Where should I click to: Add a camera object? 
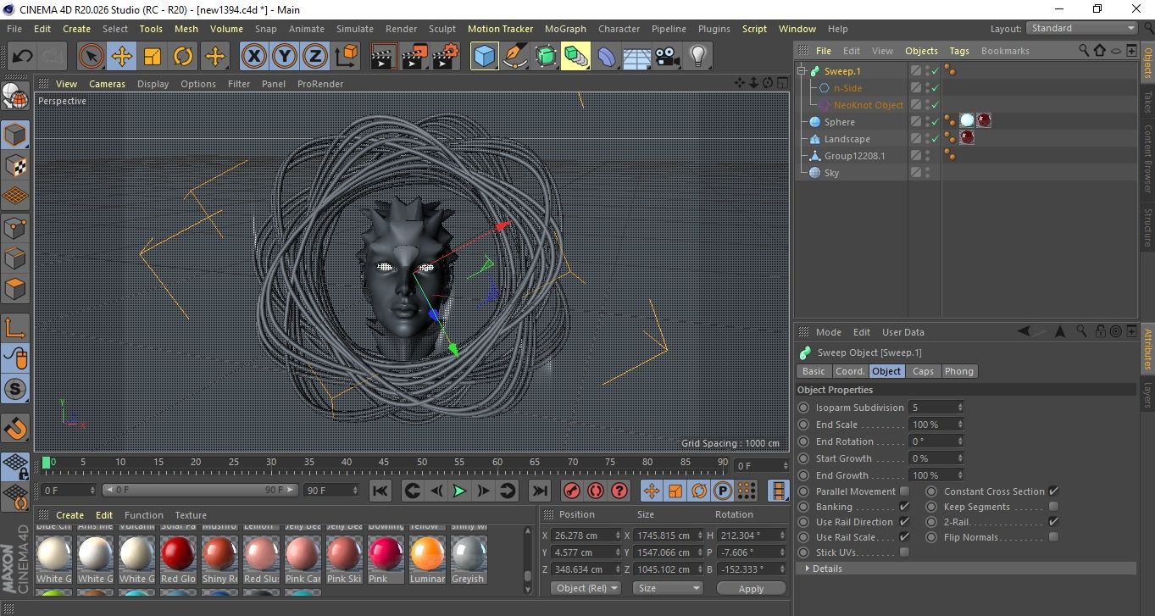667,57
